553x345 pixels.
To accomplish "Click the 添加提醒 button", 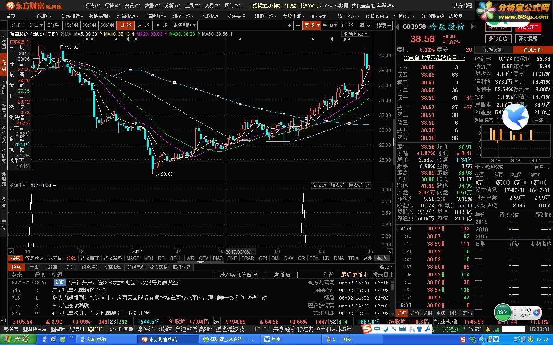I will (528, 39).
